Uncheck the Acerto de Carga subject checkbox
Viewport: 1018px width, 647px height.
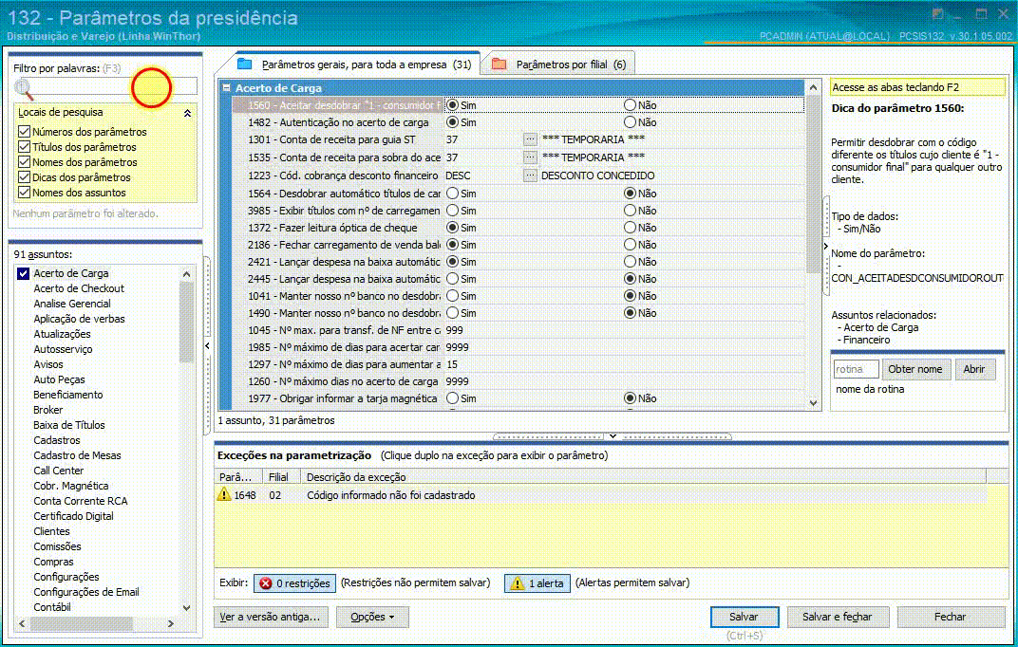pyautogui.click(x=24, y=273)
